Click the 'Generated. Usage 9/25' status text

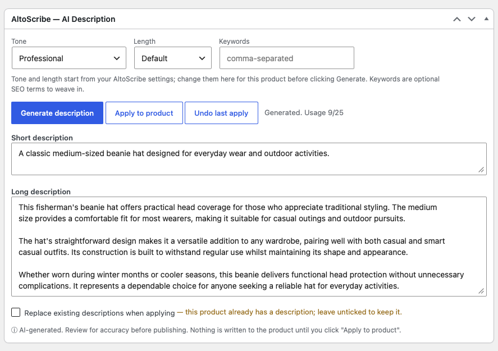click(x=304, y=113)
